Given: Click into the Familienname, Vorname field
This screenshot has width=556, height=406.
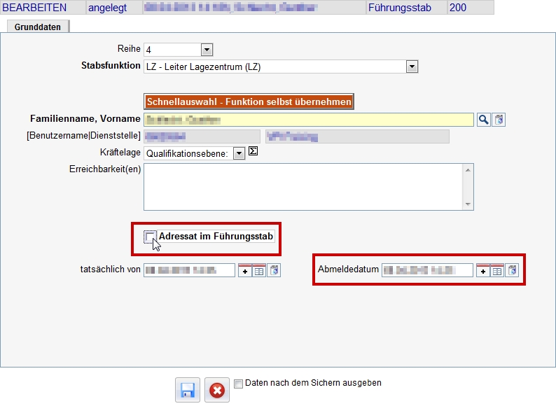Looking at the screenshot, I should click(309, 120).
